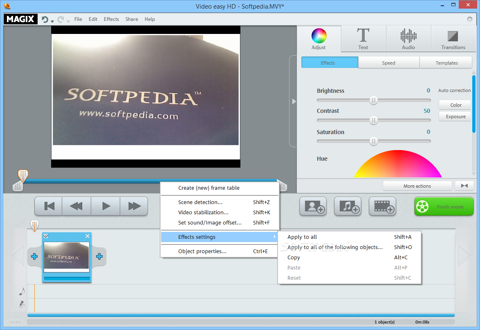Screen dimensions: 480x330
Task: Click the Exposure auto correction button
Action: coord(455,116)
